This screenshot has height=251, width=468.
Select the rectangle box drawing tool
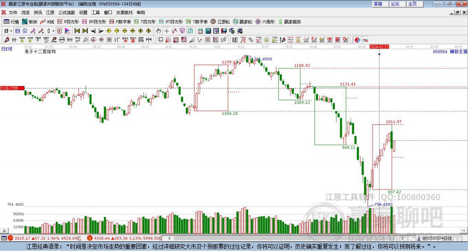click(160, 40)
